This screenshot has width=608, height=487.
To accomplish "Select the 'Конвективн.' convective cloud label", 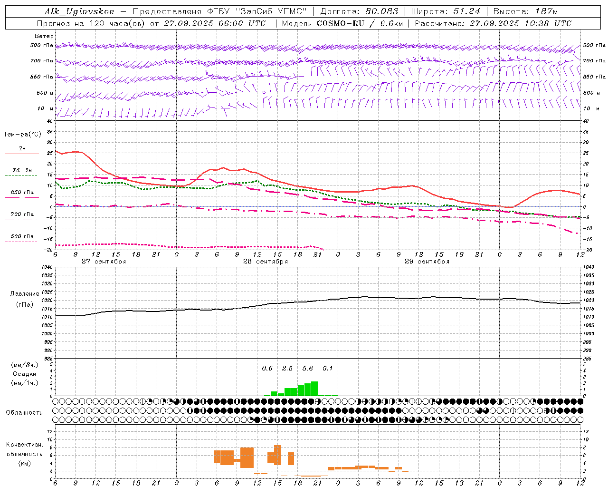I will click(24, 445).
